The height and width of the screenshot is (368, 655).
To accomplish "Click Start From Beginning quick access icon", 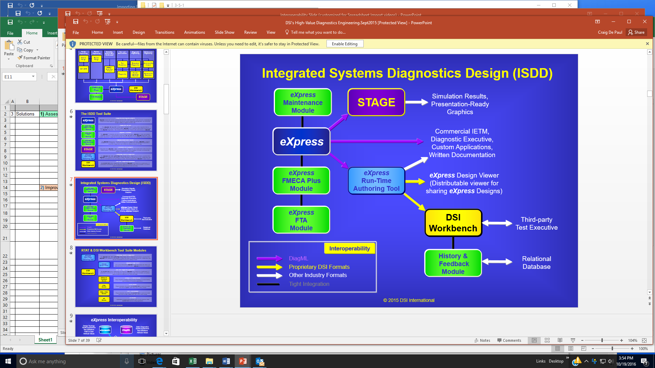I will click(x=107, y=22).
